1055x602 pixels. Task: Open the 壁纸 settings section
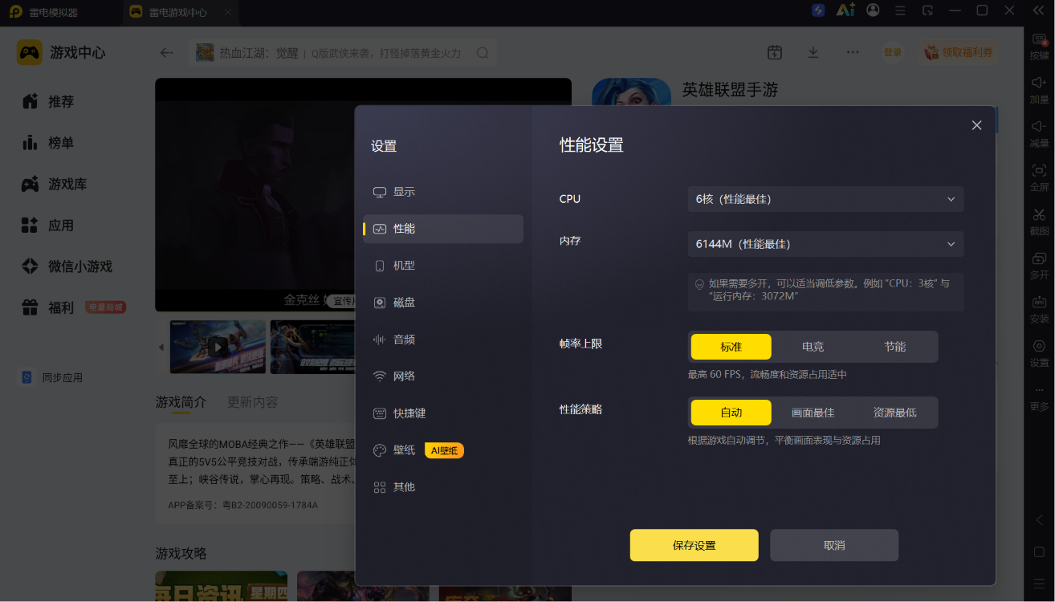click(443, 450)
